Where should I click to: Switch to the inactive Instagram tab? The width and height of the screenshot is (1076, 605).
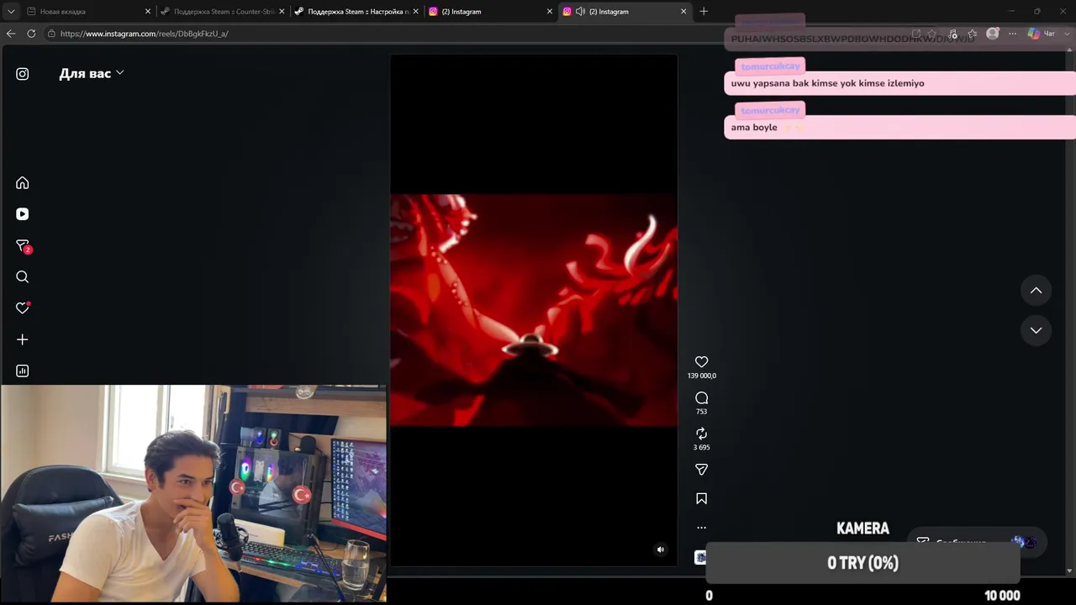click(x=490, y=12)
